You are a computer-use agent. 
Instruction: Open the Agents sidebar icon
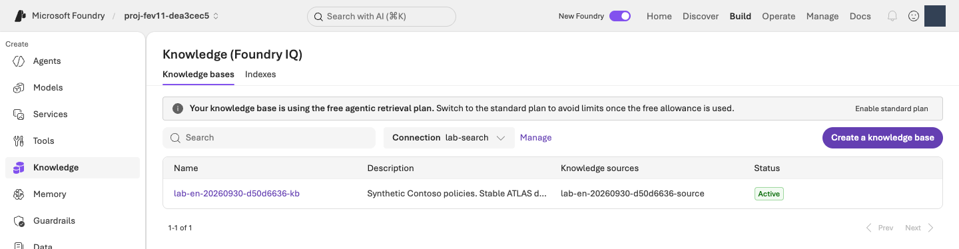(x=19, y=61)
